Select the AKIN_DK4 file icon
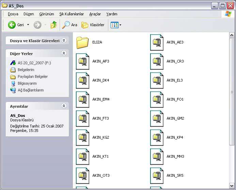 pos(82,81)
